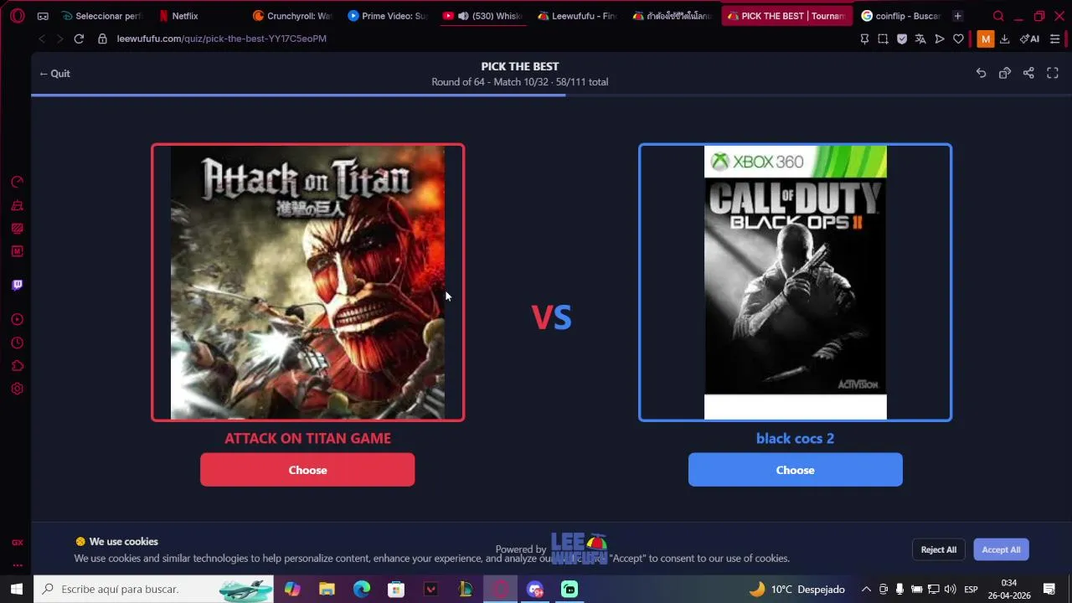This screenshot has width=1072, height=603.
Task: Switch to the (530) Whisk YouTube tab
Action: point(482,16)
